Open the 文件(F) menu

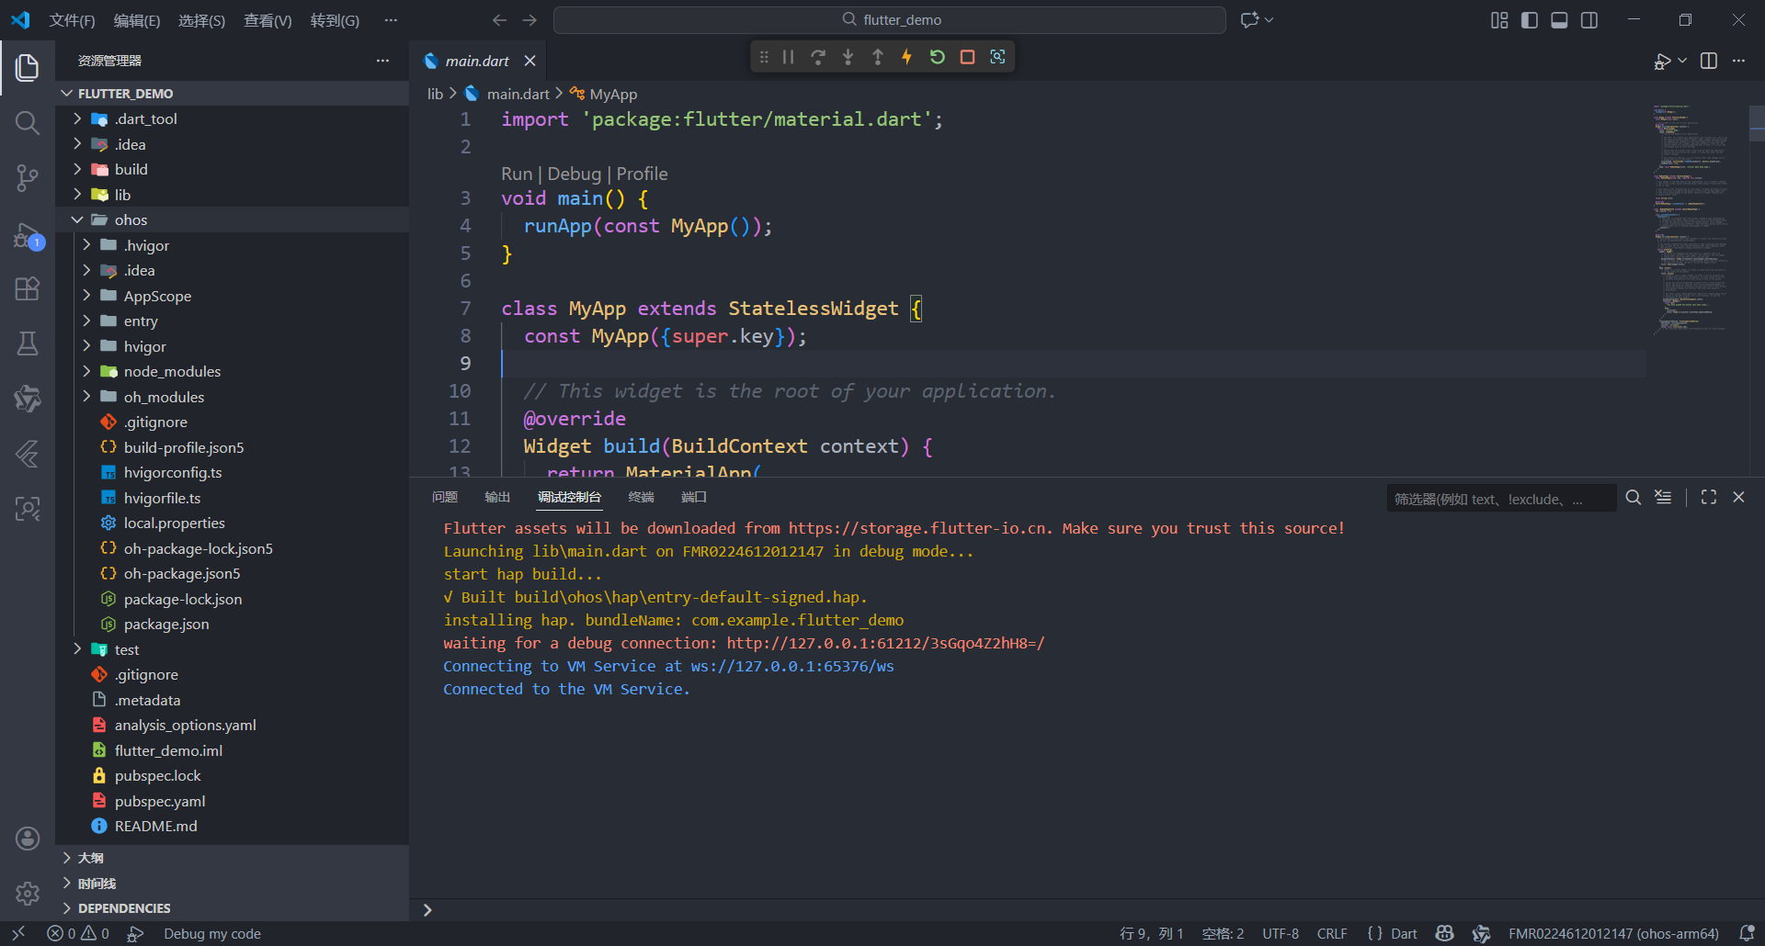pos(72,20)
